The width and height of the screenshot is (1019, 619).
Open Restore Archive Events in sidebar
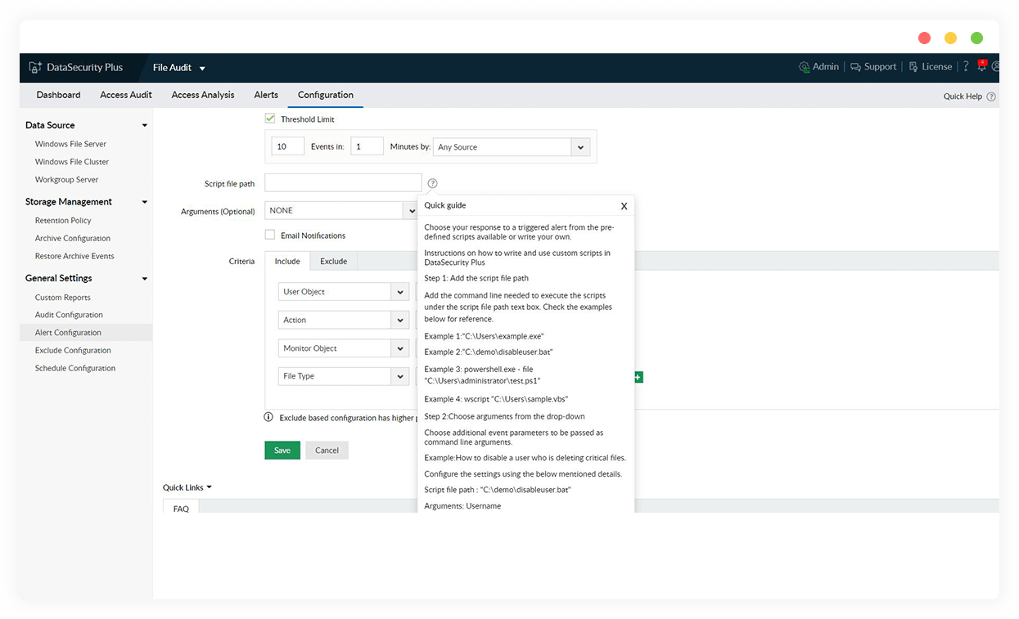(x=74, y=257)
